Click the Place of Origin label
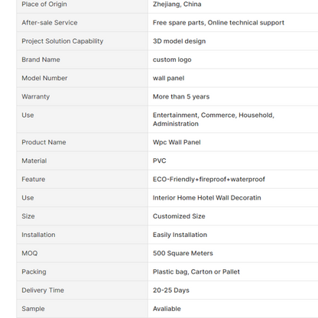Viewport: 318px width, 318px height. [44, 4]
